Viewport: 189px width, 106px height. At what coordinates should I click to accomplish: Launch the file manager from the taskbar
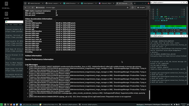click(x=5, y=105)
